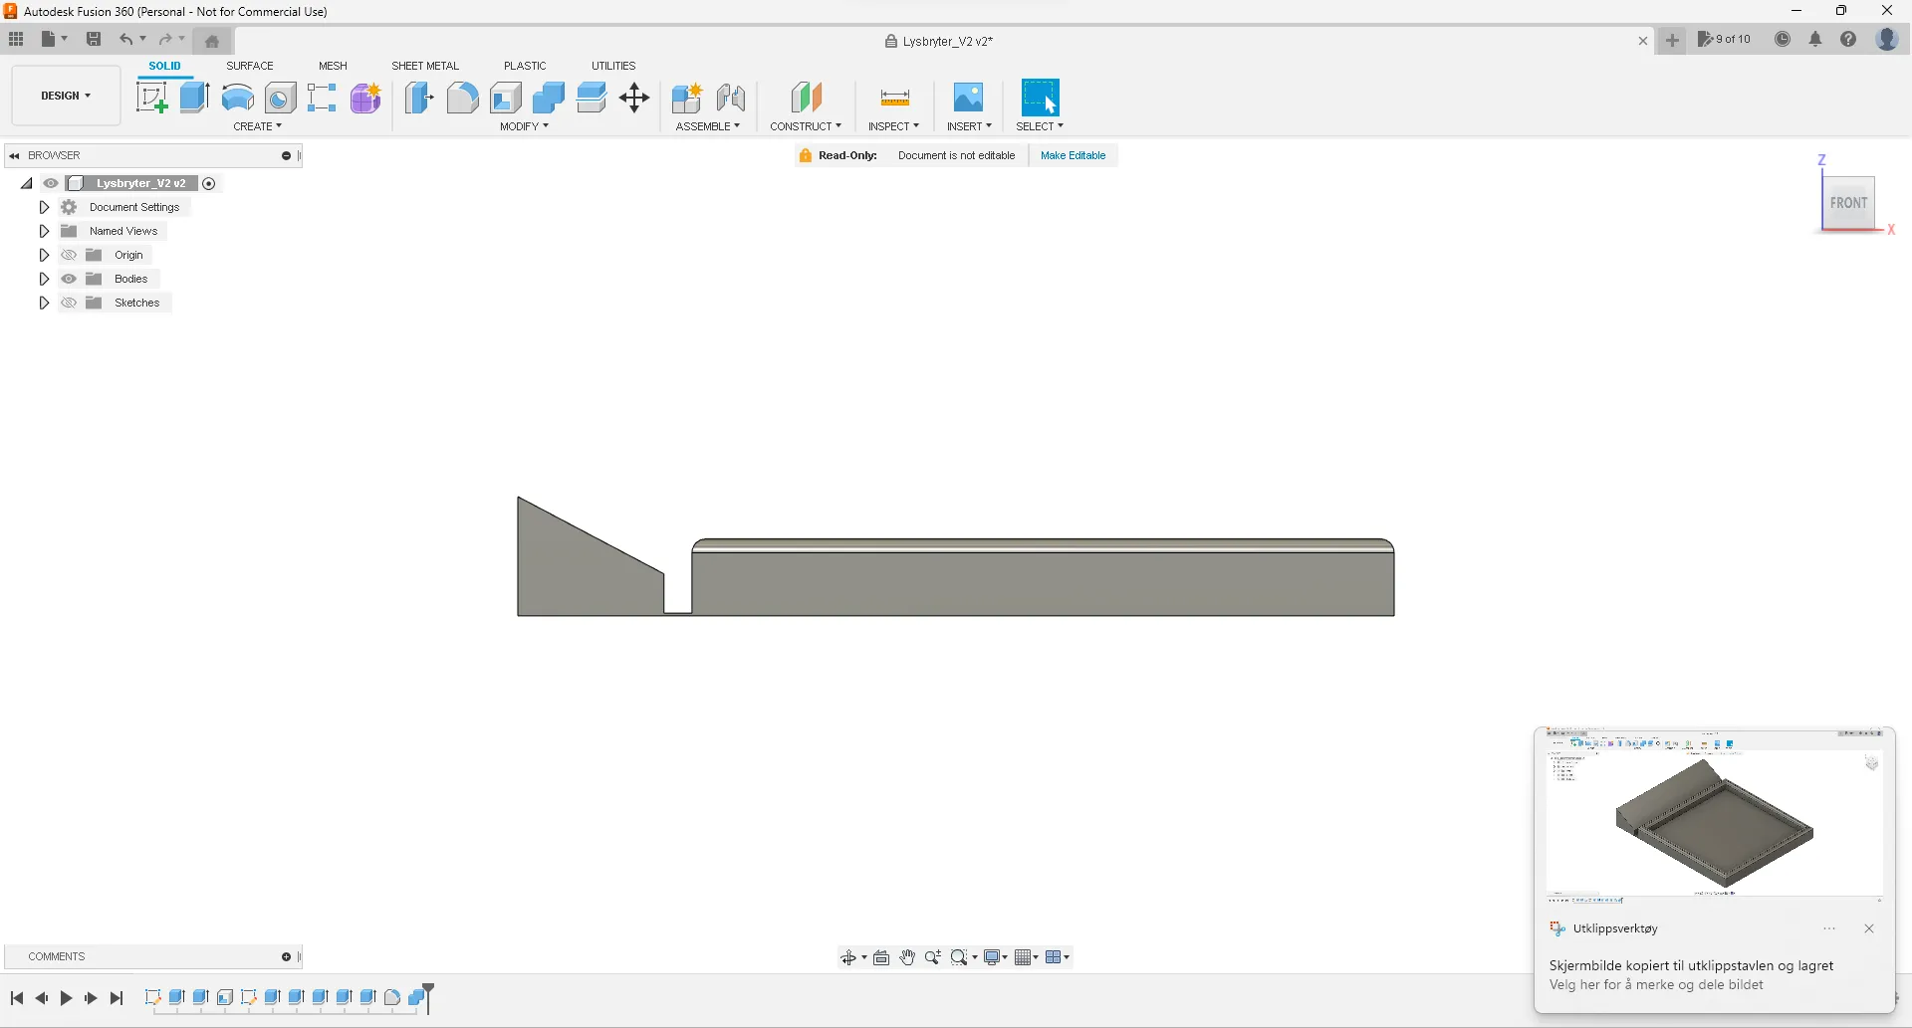Show the hidden Sketches folder
The image size is (1912, 1028).
click(x=69, y=303)
